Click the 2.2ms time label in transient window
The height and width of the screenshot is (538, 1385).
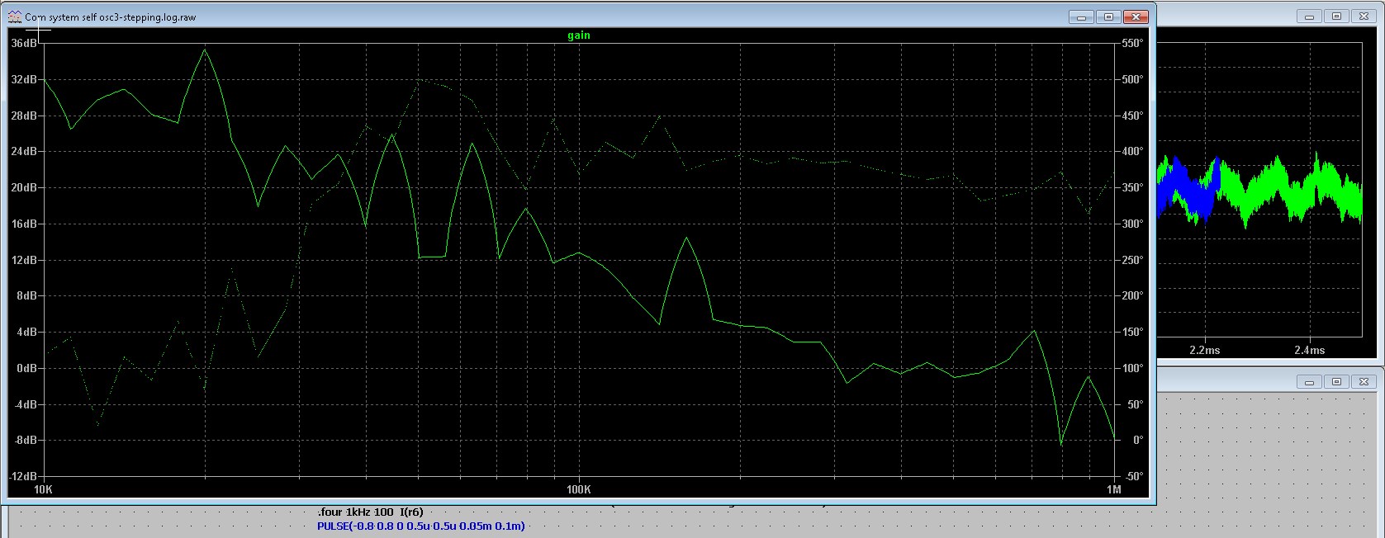point(1204,350)
